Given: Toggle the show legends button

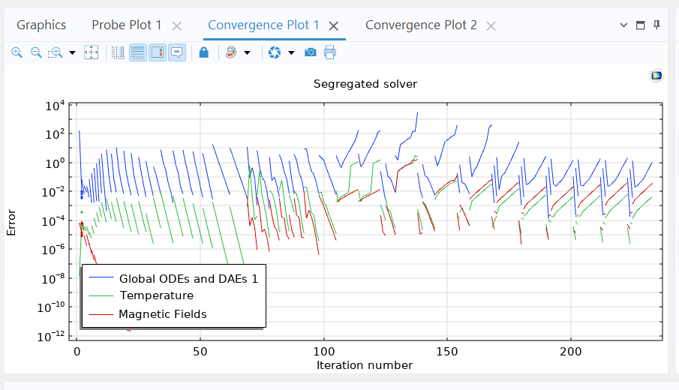Looking at the screenshot, I should pyautogui.click(x=158, y=52).
